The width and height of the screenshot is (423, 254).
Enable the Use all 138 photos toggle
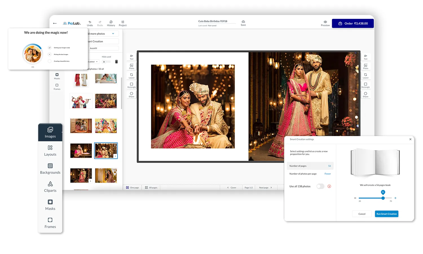[x=320, y=186]
